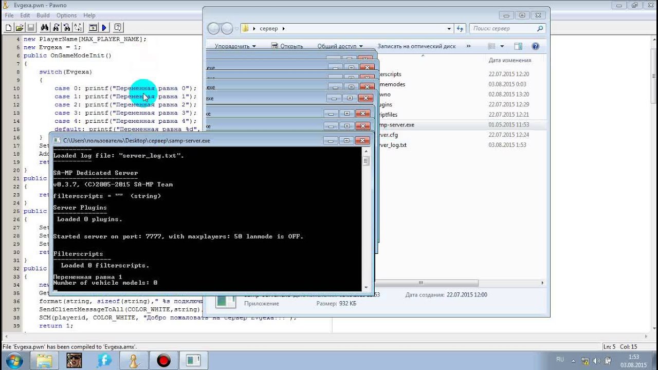Open the Общий доступ dropdown
Image resolution: width=658 pixels, height=370 pixels.
click(340, 46)
